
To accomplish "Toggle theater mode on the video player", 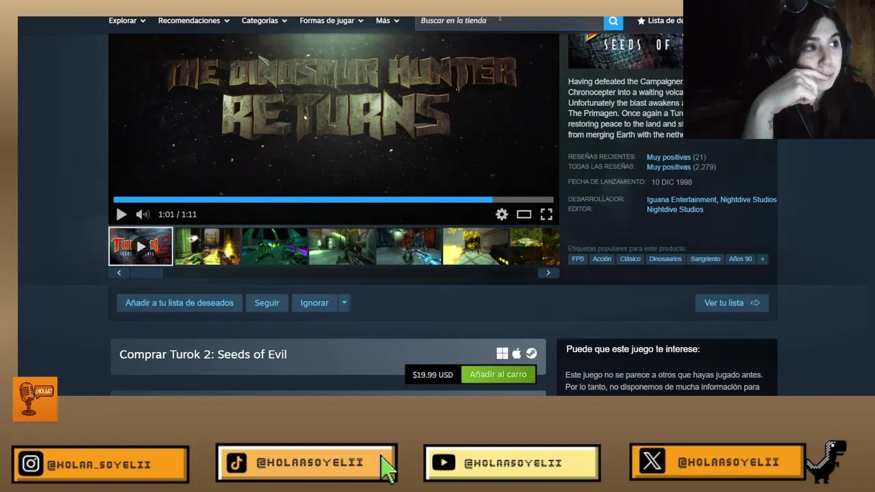I will [524, 215].
